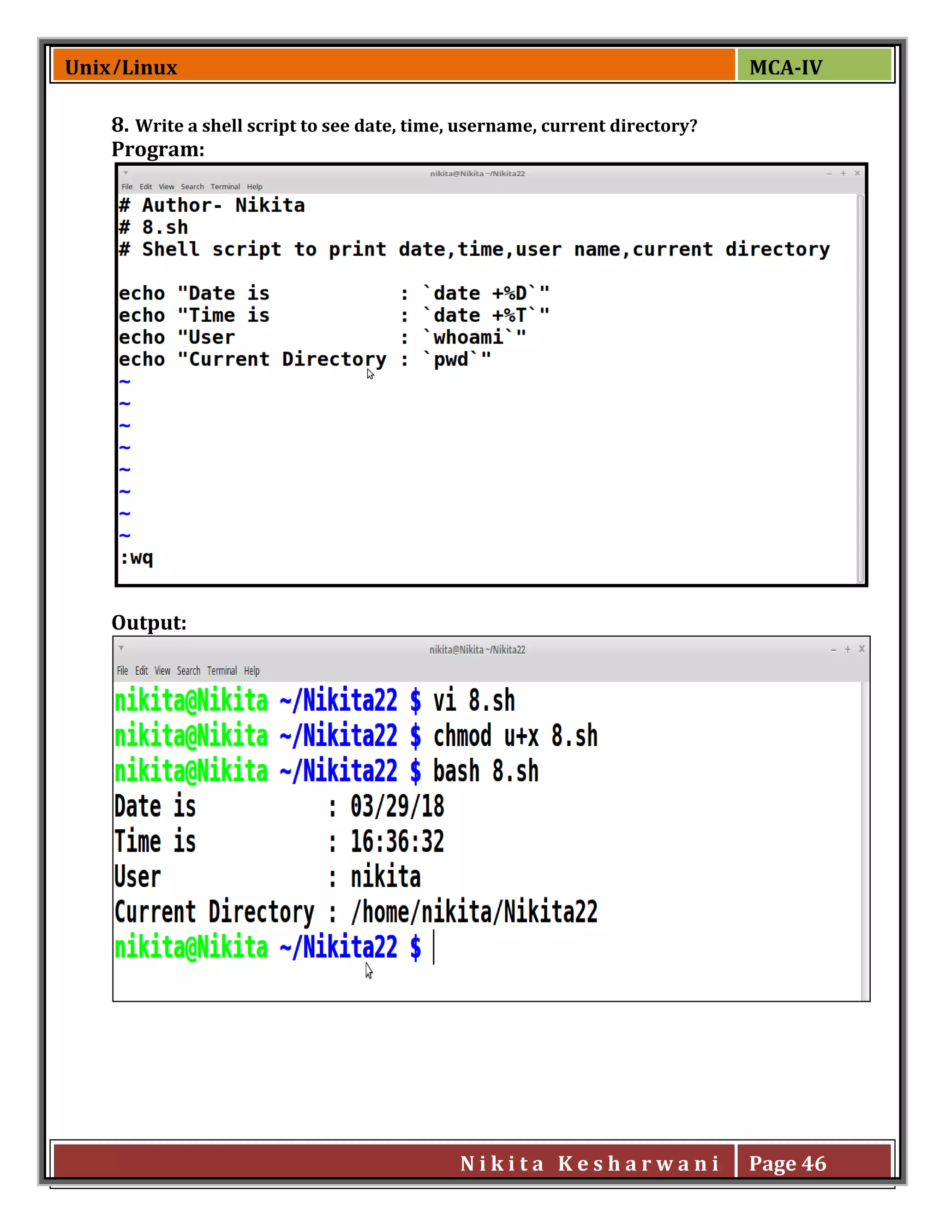Open Terminal menu in top vi terminal window
Viewport: 945px width, 1223px height.
click(225, 186)
